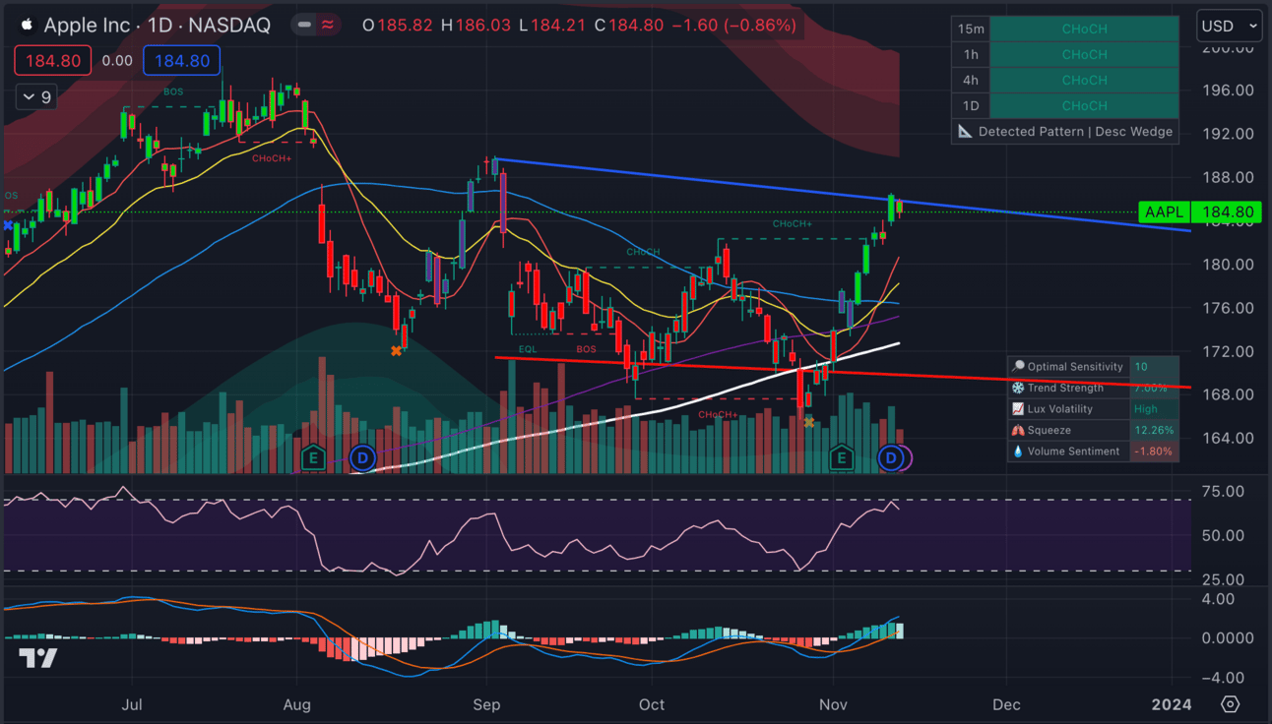Image resolution: width=1272 pixels, height=724 pixels.
Task: Click the CHoCH cell in the 15m row
Action: 1084,30
